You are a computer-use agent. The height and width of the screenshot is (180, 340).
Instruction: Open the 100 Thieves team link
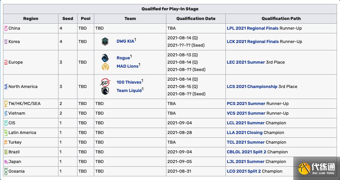(x=129, y=82)
